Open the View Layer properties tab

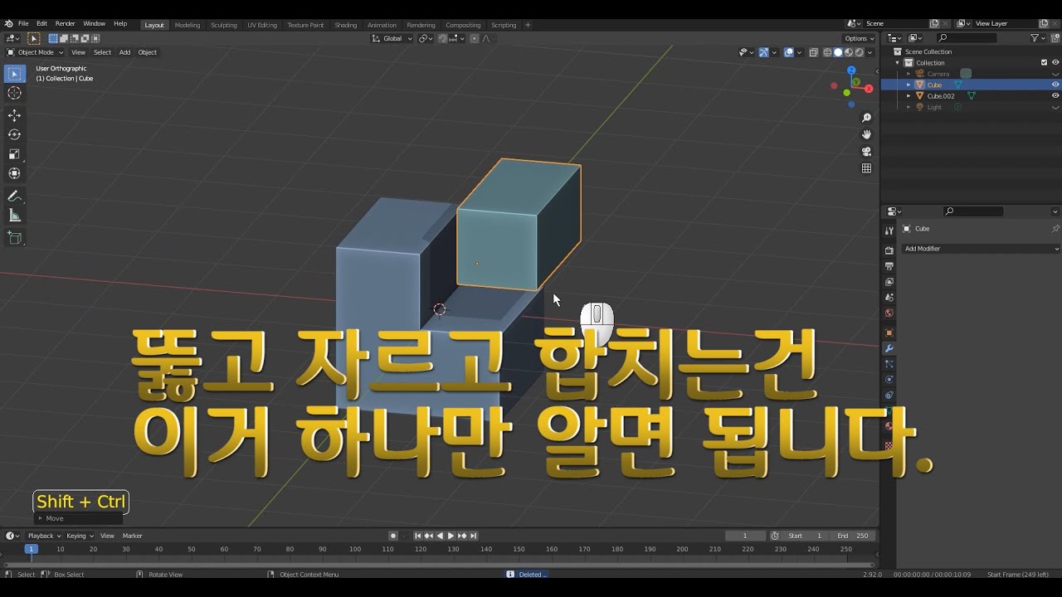tap(889, 282)
